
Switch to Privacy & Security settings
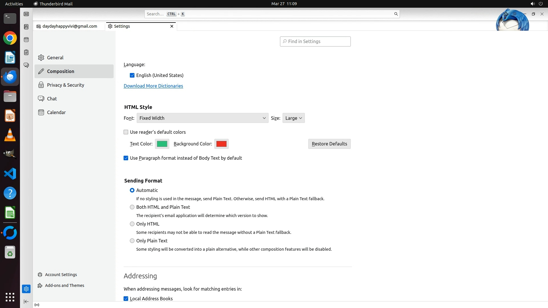point(65,85)
